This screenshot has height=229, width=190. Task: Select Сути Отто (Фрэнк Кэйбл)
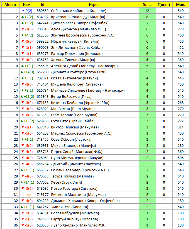point(73,121)
